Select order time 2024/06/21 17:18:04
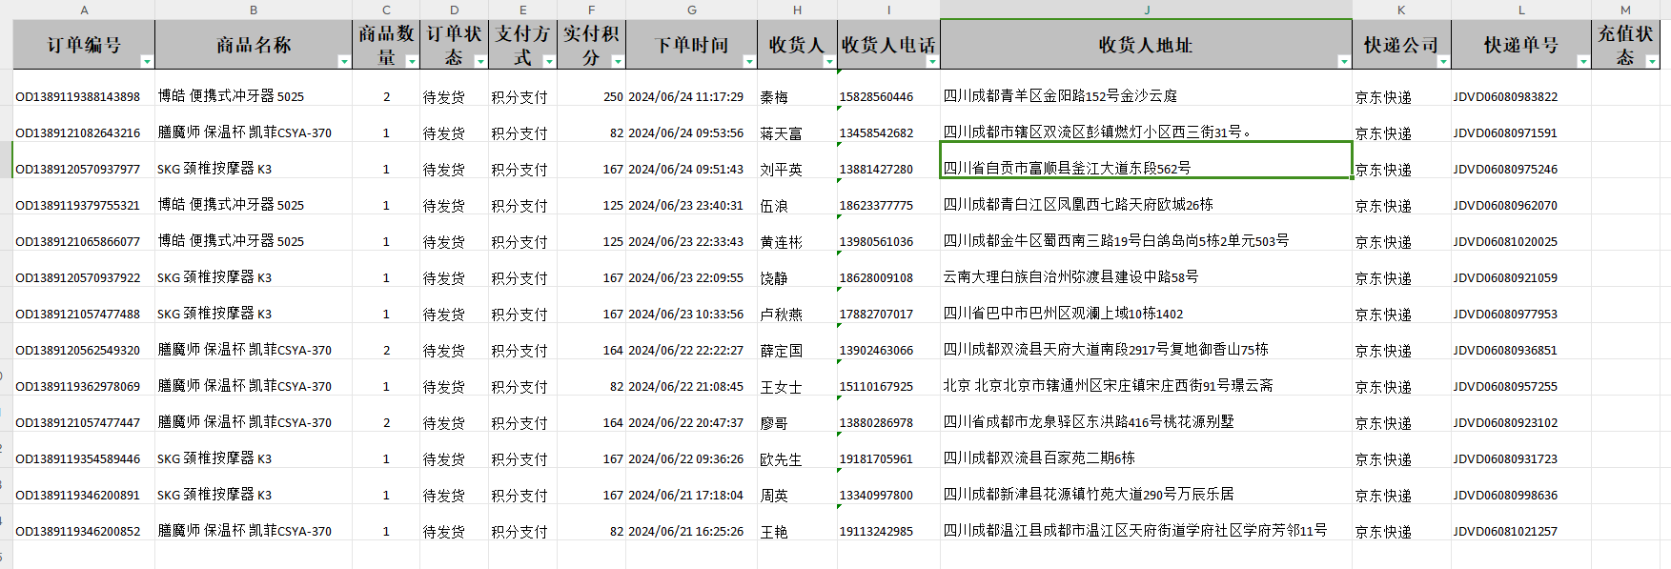Screen dimensions: 1671x569 point(686,496)
